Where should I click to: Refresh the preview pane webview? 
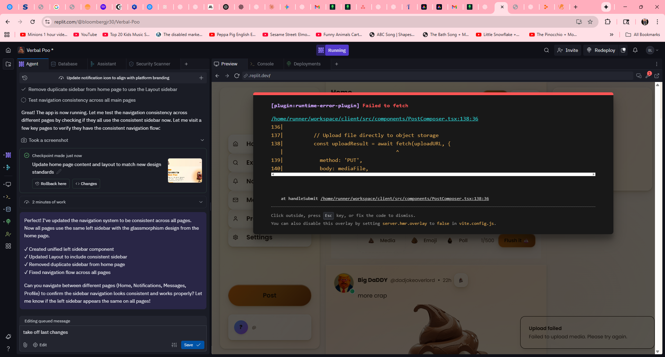pos(237,76)
